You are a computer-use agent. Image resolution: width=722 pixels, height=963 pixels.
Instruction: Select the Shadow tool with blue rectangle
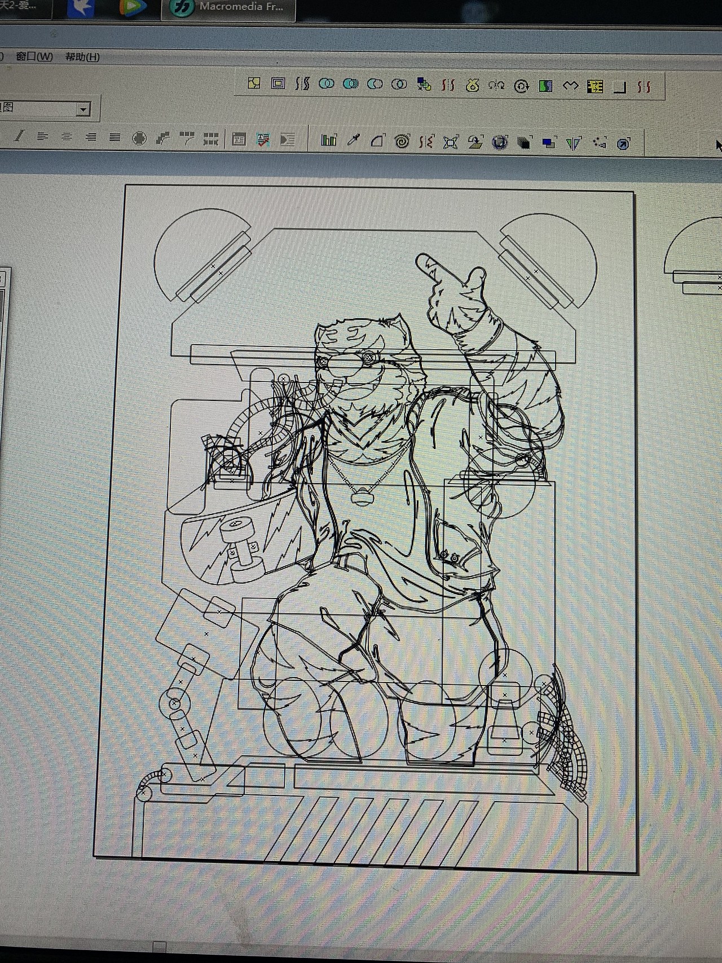click(549, 143)
